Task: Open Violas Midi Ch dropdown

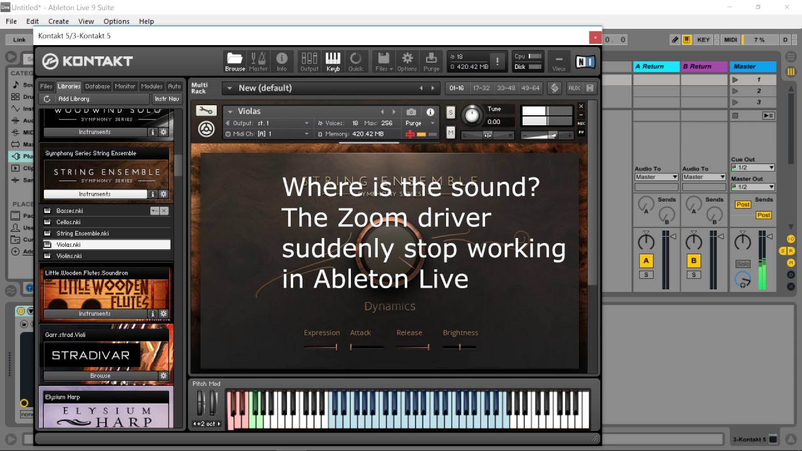Action: coord(267,134)
